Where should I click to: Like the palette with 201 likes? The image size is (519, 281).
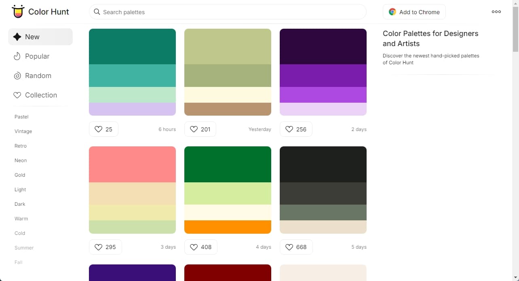200,129
